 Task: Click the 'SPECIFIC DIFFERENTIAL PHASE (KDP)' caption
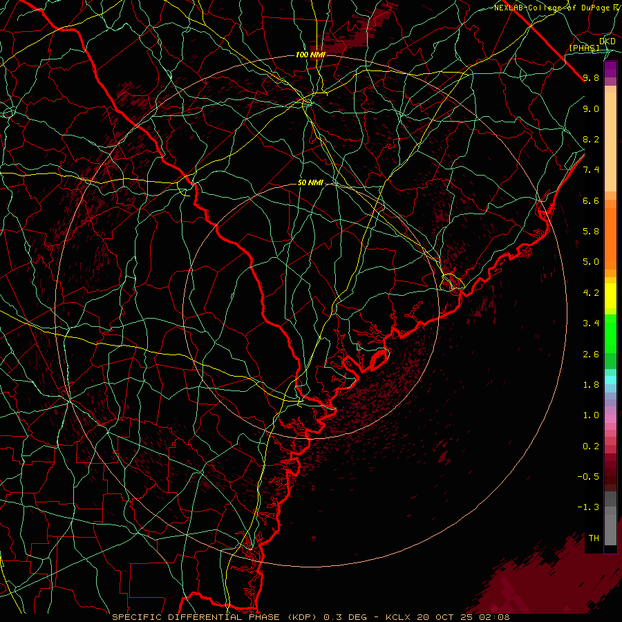(216, 617)
